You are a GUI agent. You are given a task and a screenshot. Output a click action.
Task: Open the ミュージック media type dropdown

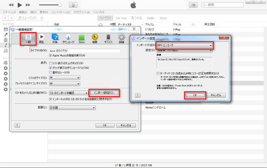click(x=30, y=18)
